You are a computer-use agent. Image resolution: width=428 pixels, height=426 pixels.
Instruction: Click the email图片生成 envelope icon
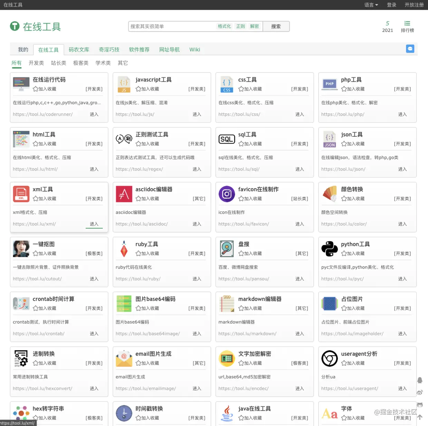click(124, 358)
